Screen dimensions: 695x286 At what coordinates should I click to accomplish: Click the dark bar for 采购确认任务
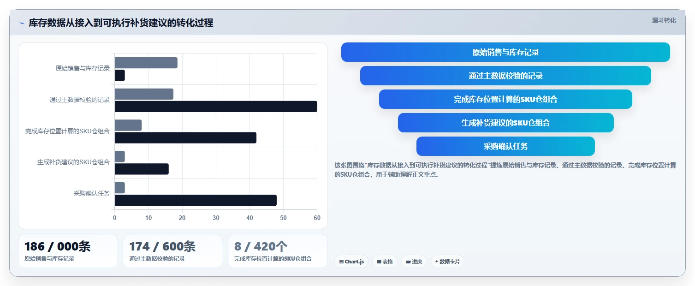[196, 200]
